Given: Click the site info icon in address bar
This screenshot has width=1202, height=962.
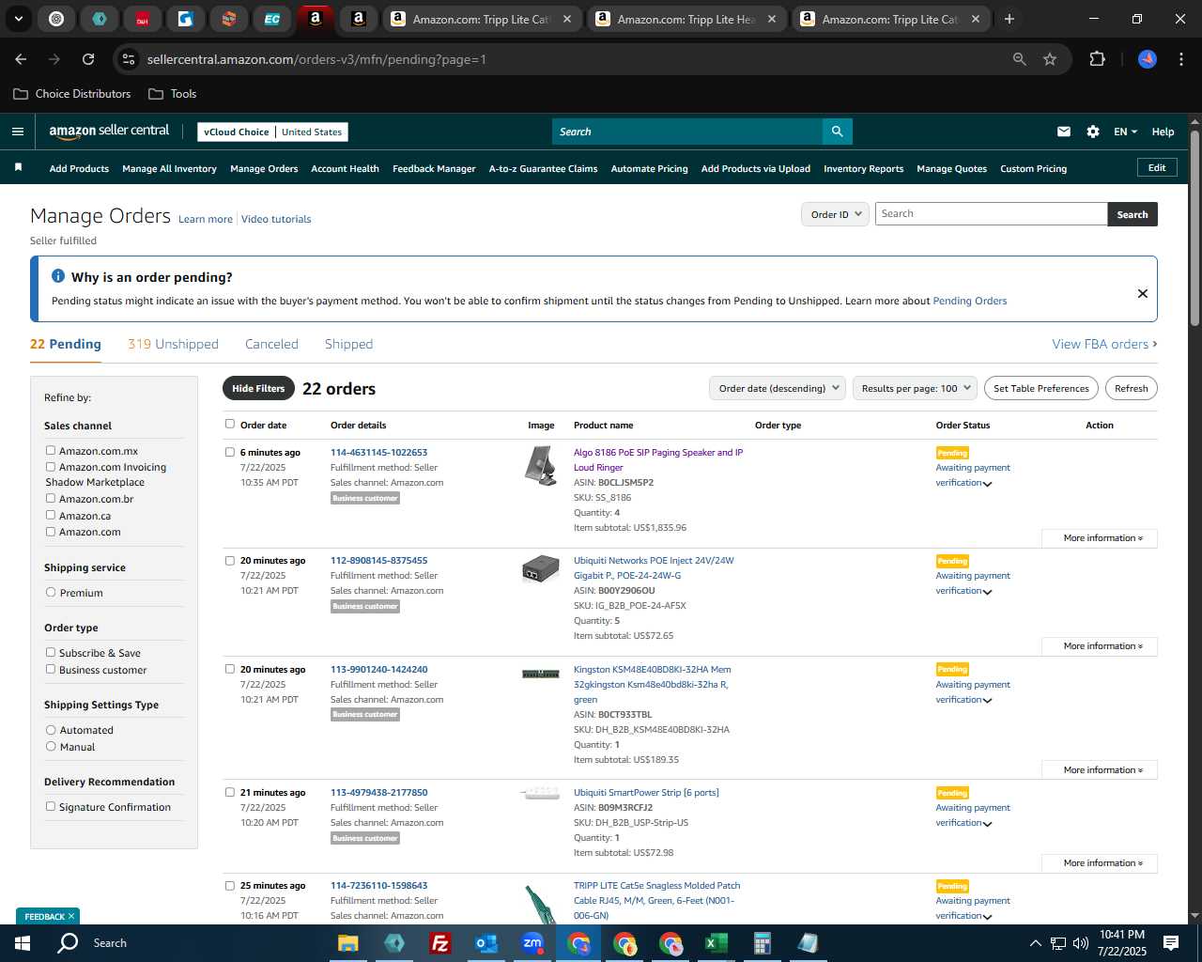Looking at the screenshot, I should 129,59.
